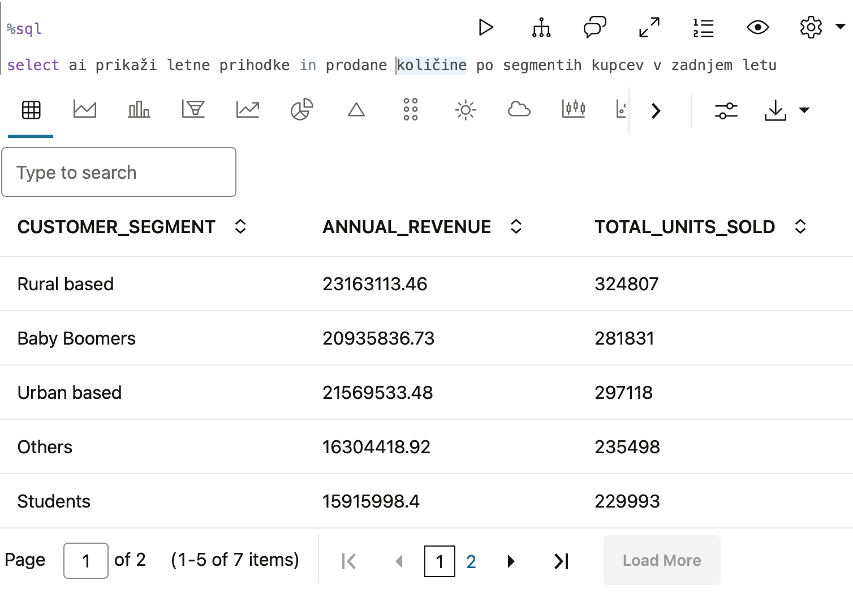The image size is (853, 593).
Task: Switch to pie chart view
Action: pyautogui.click(x=302, y=109)
